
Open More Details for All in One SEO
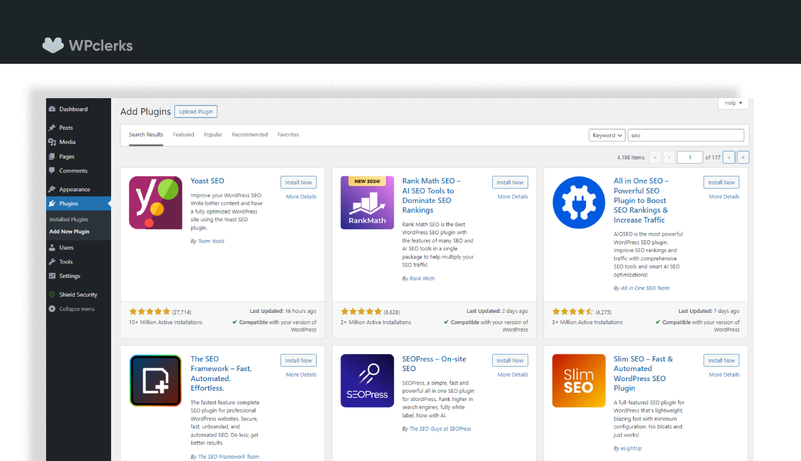click(x=724, y=197)
